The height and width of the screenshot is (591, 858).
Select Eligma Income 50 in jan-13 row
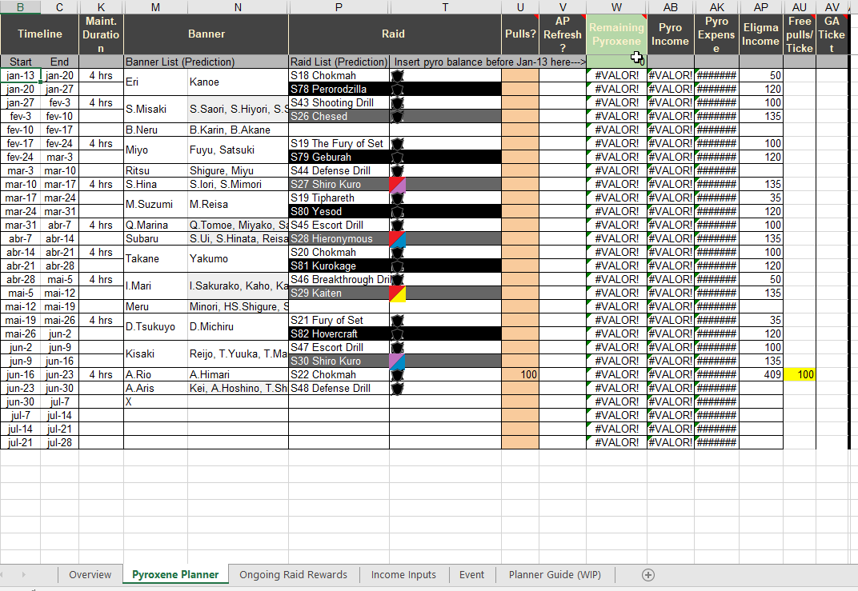[x=760, y=75]
